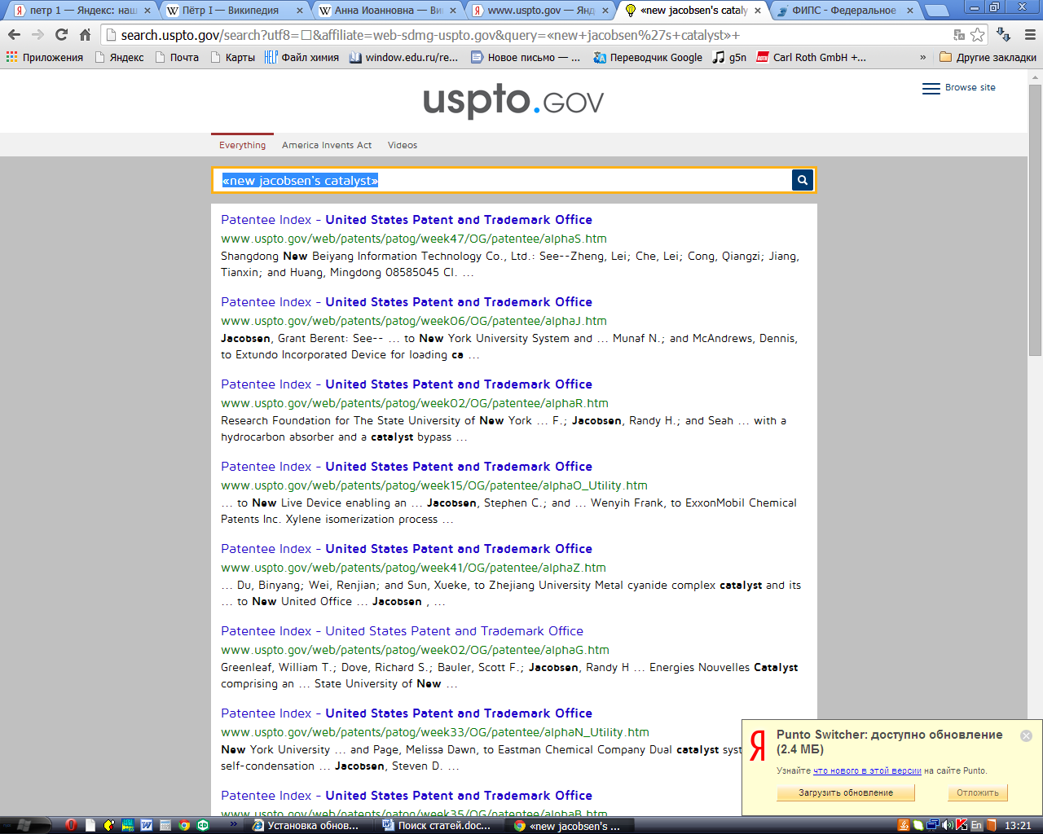This screenshot has height=834, width=1043.
Task: Switch to Установка обнов... taskbar window
Action: 306,825
